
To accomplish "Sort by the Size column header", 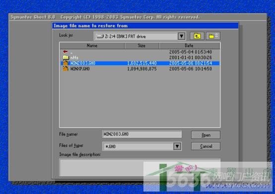I will 141,46.
